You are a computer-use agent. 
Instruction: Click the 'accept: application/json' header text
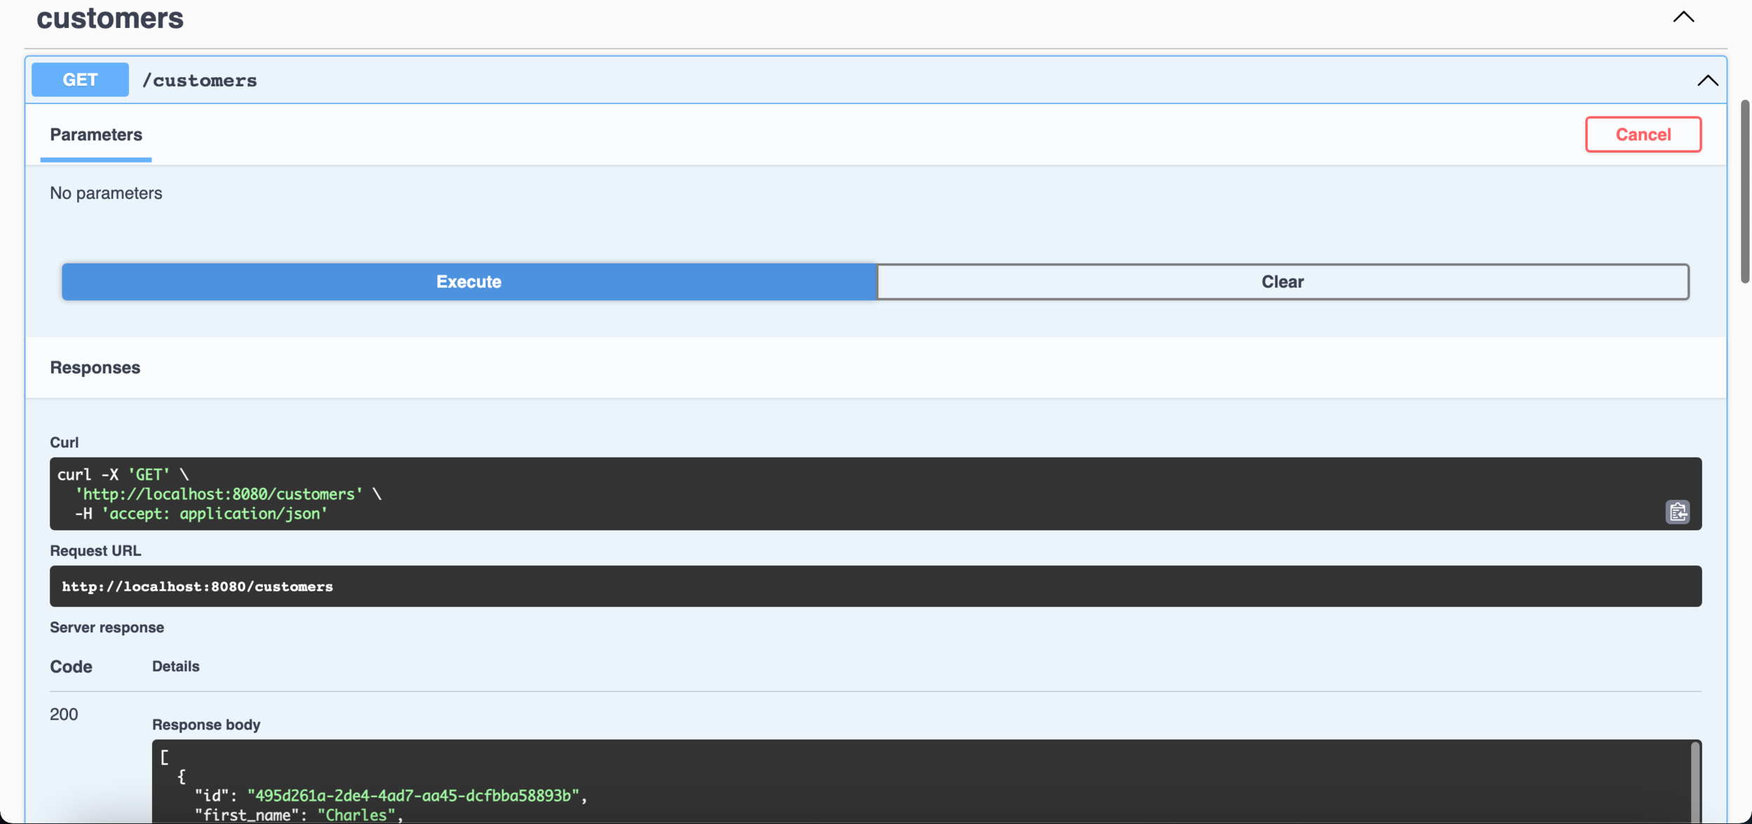tap(214, 514)
